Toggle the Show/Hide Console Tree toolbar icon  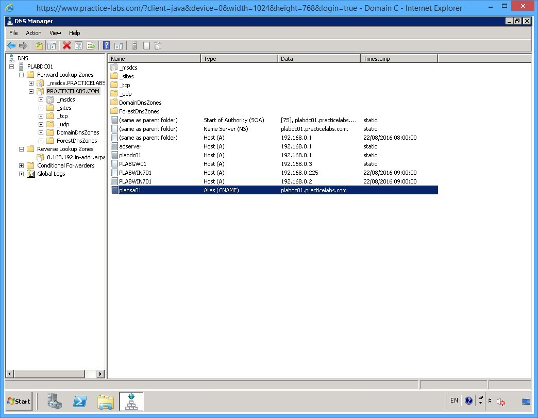52,45
